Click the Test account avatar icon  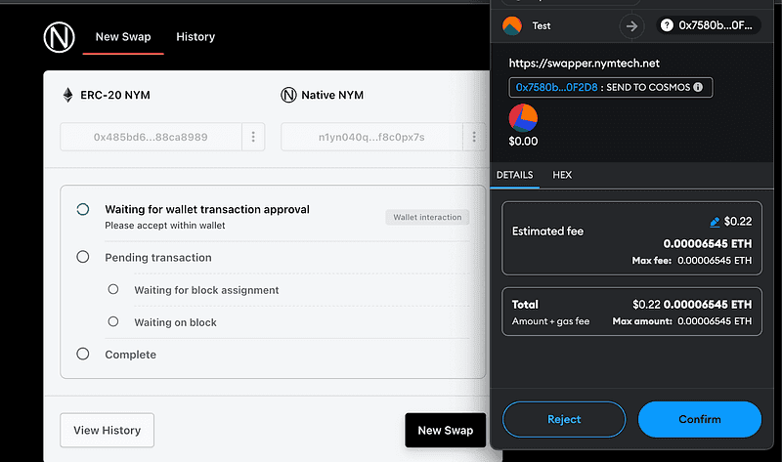(511, 25)
